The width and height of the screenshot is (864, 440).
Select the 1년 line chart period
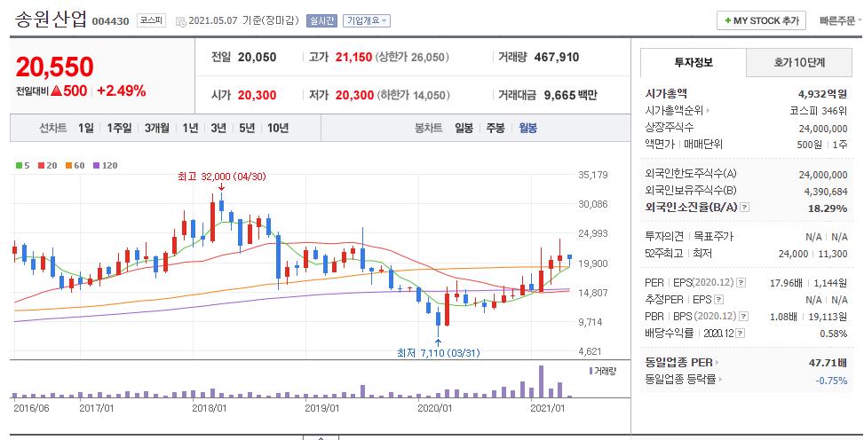coord(190,128)
